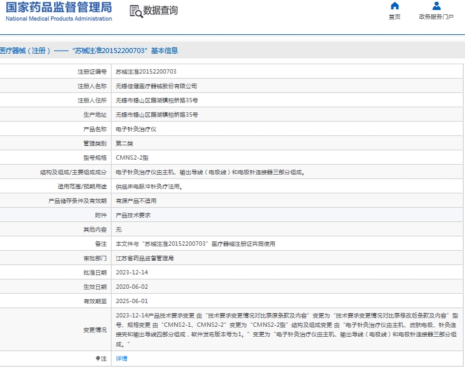Image resolution: width=465 pixels, height=368 pixels.
Task: Select the structure description starting 电子针灸治疗仪由主机
Action: (x=210, y=172)
